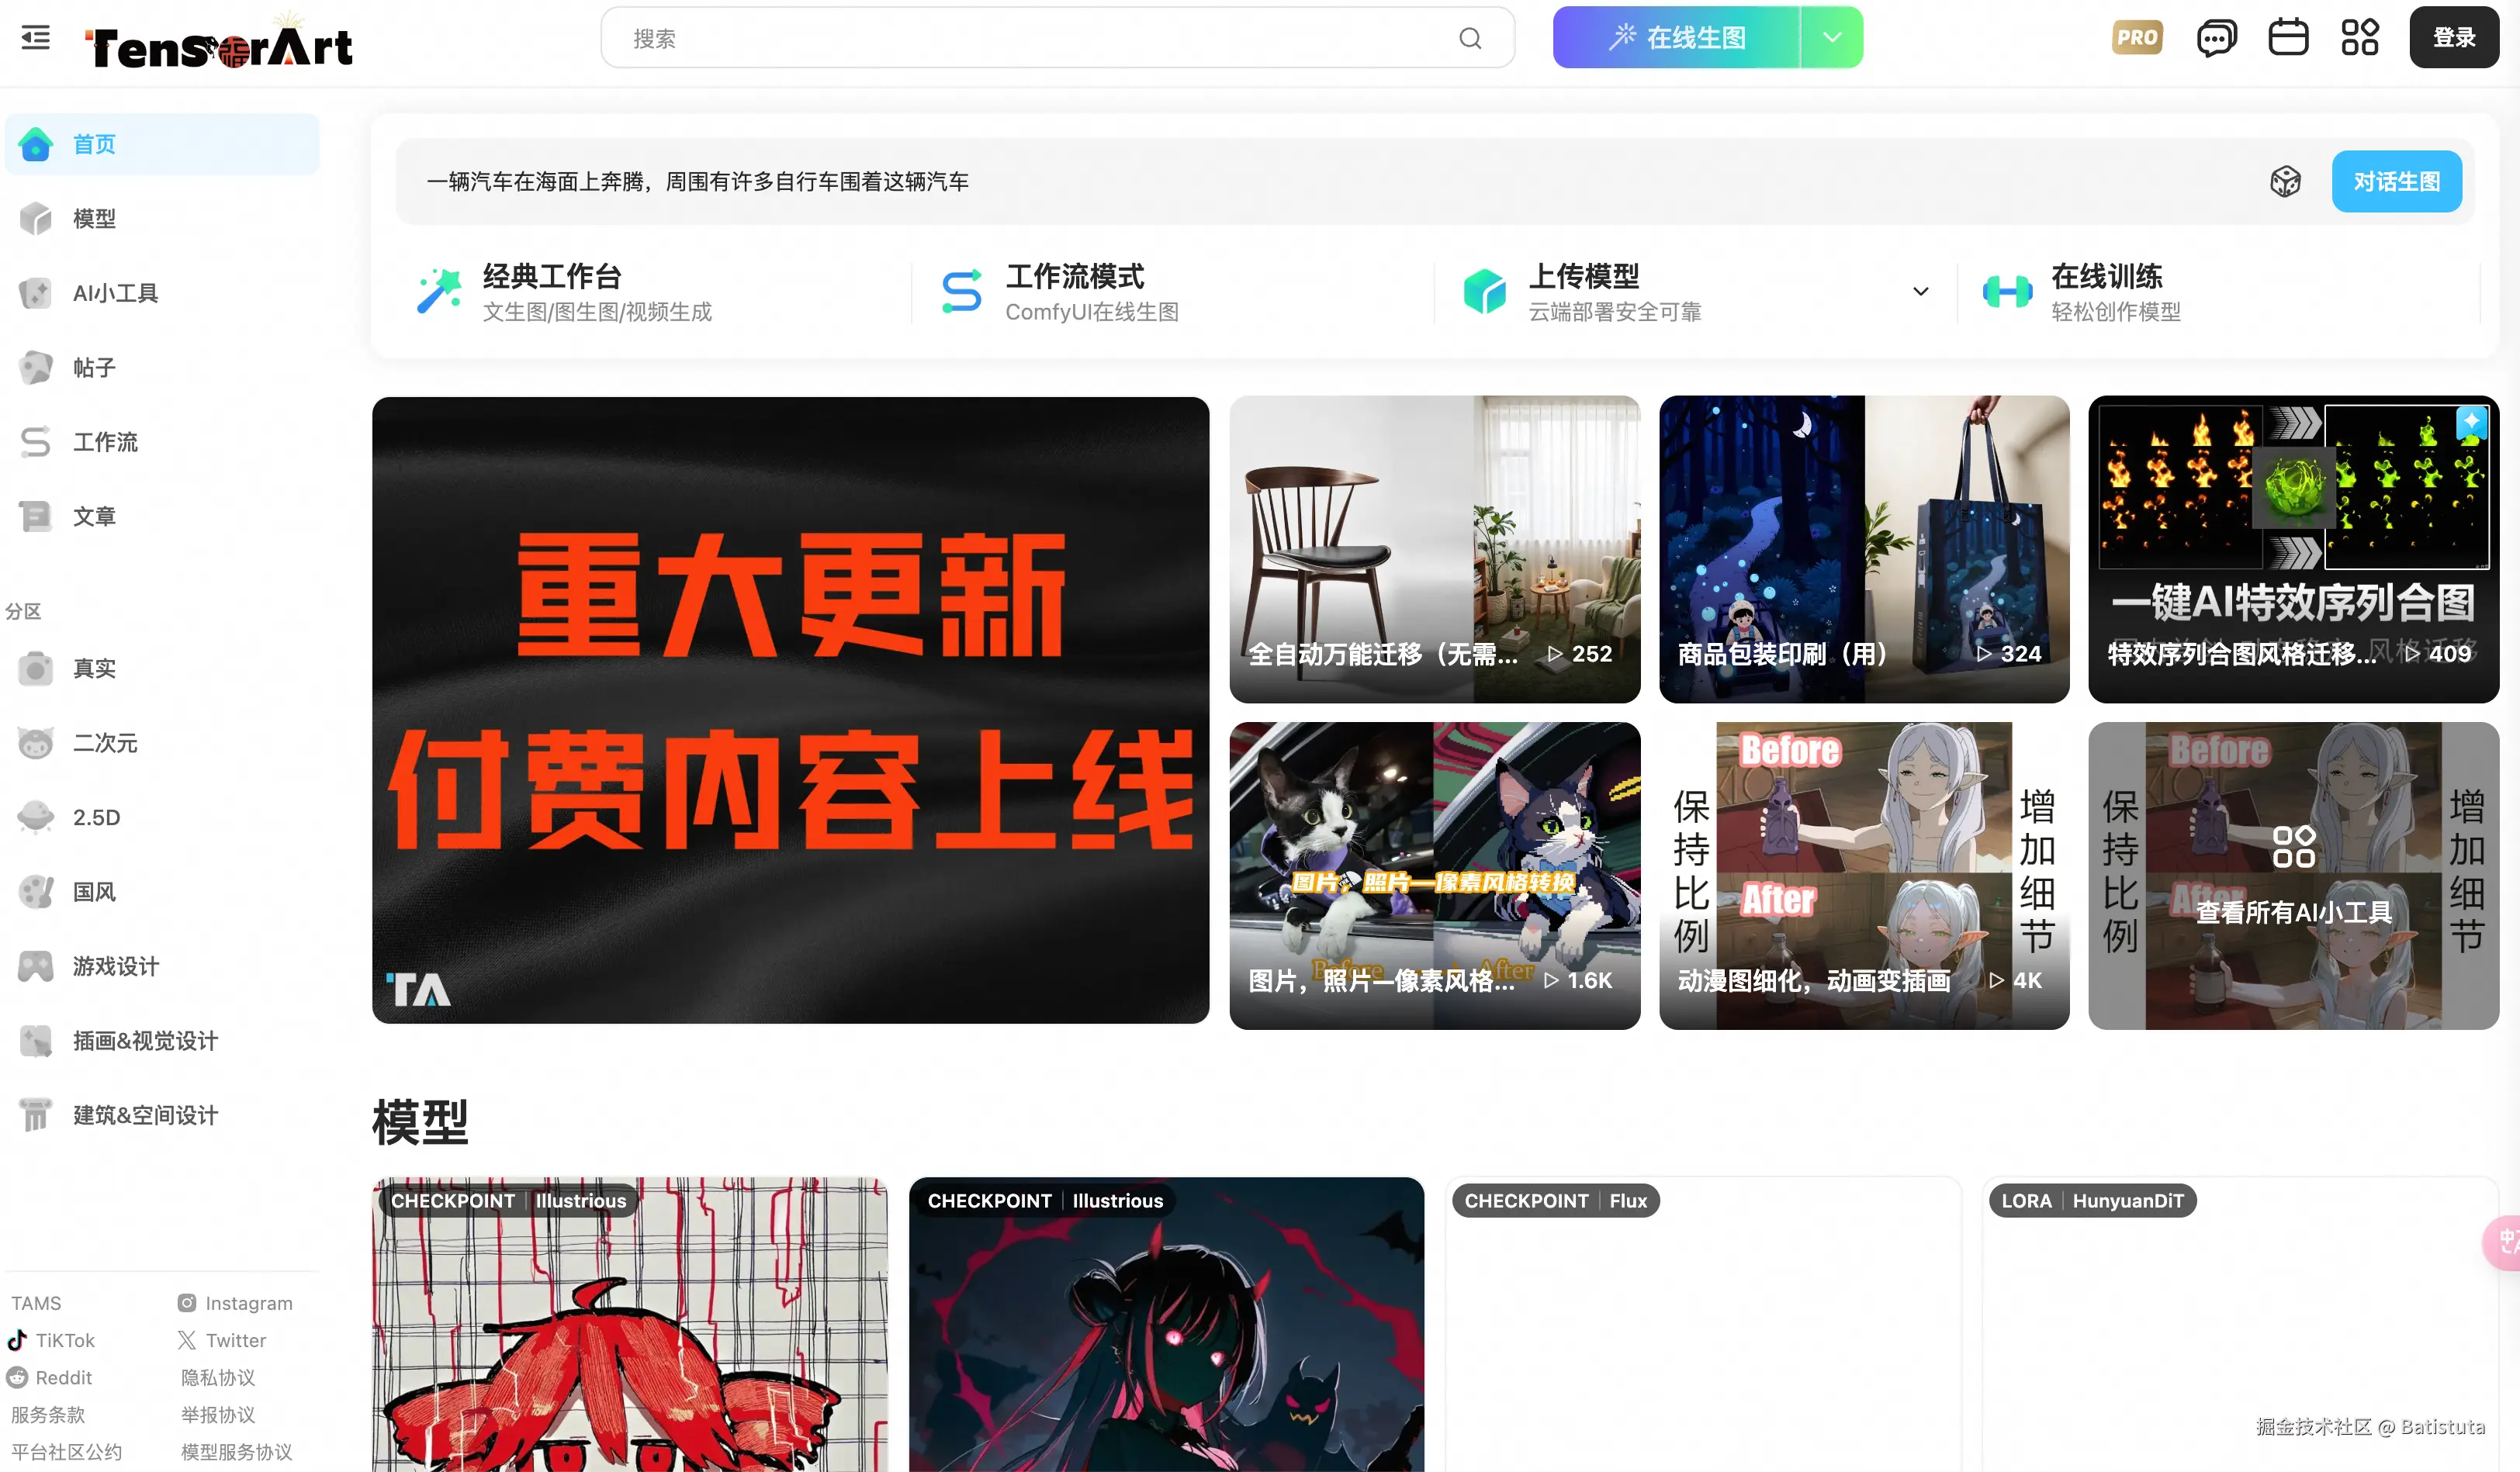
Task: Open the Instagram link icon
Action: click(x=187, y=1303)
